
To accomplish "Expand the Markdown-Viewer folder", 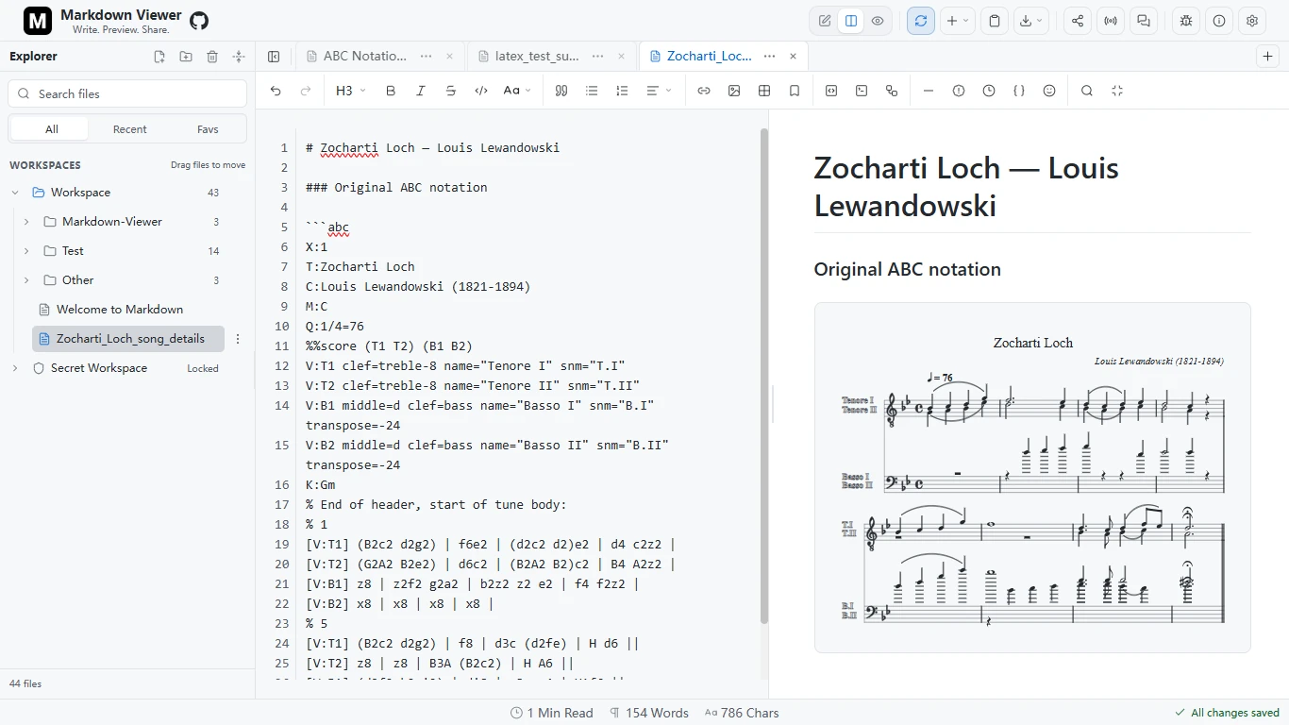I will coord(26,222).
